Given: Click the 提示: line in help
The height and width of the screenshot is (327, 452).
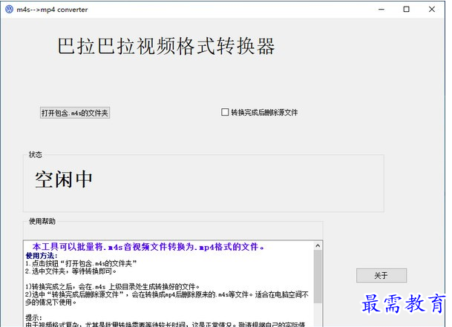Looking at the screenshot, I should click(x=33, y=318).
